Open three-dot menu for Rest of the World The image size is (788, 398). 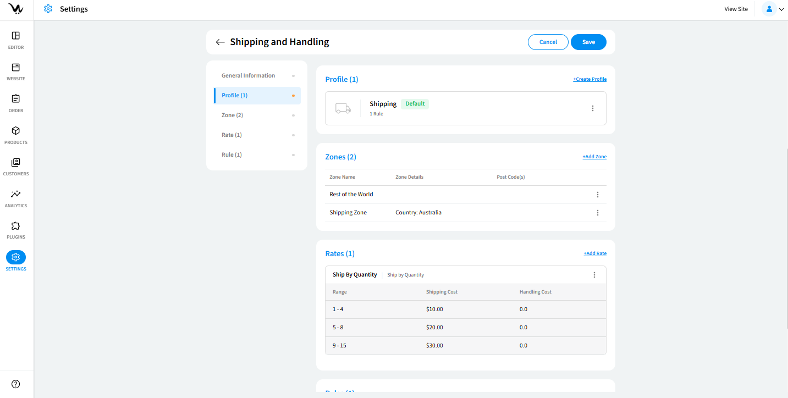597,195
